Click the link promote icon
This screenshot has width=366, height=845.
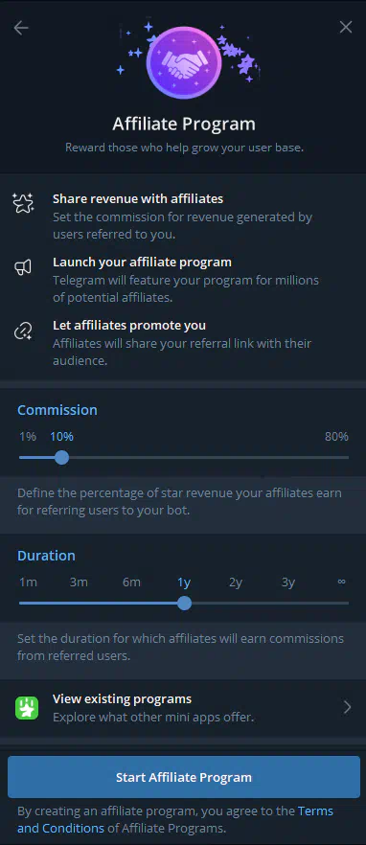[x=23, y=331]
